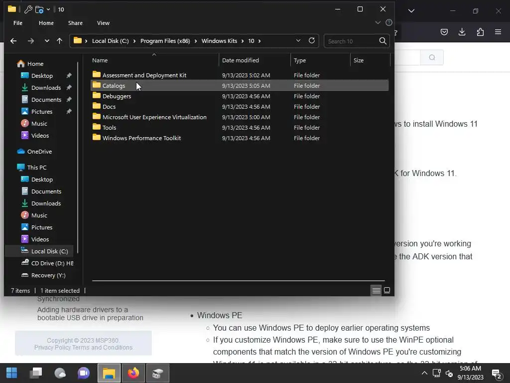510x383 pixels.
Task: Open Firefox from the taskbar
Action: click(133, 373)
